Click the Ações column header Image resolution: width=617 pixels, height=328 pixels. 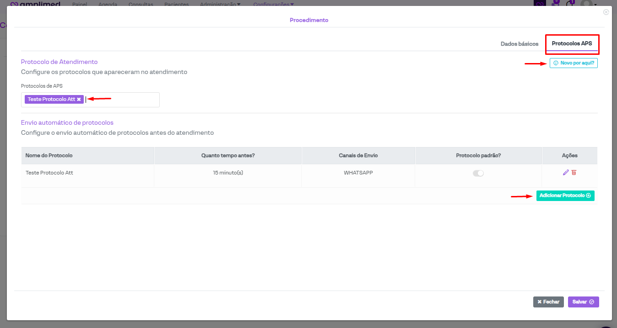click(x=569, y=155)
